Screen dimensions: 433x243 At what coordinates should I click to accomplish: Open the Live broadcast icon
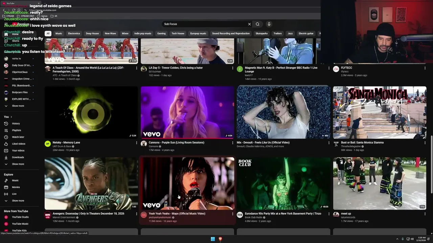pos(6,194)
